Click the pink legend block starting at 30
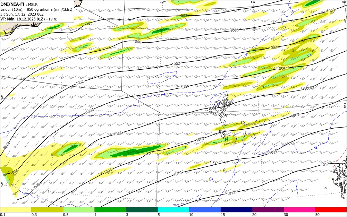The height and width of the screenshot is (217, 347). click(300, 210)
